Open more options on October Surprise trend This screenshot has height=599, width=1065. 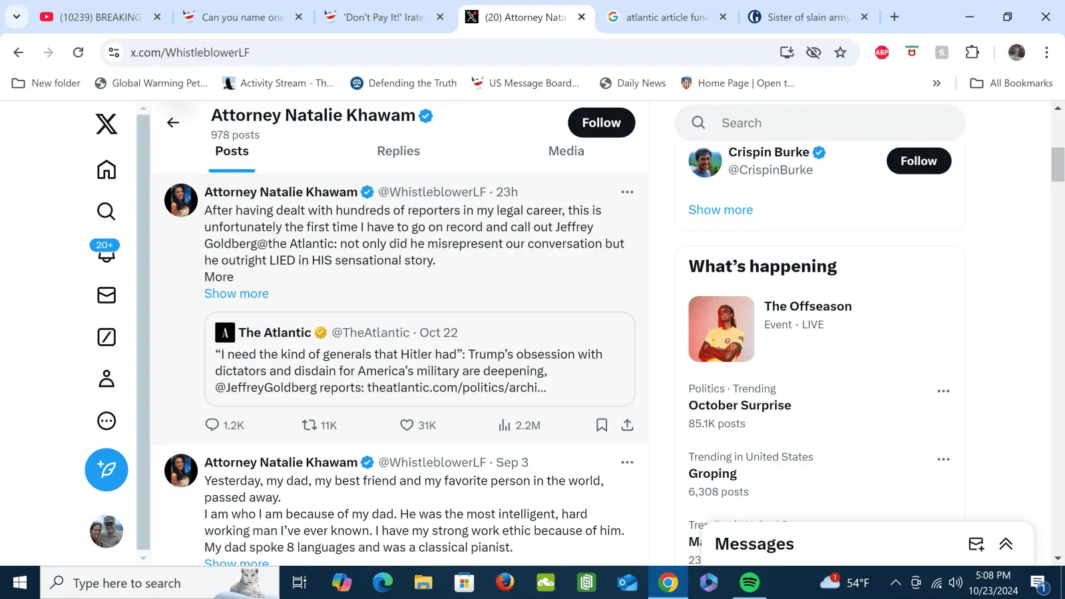tap(943, 391)
